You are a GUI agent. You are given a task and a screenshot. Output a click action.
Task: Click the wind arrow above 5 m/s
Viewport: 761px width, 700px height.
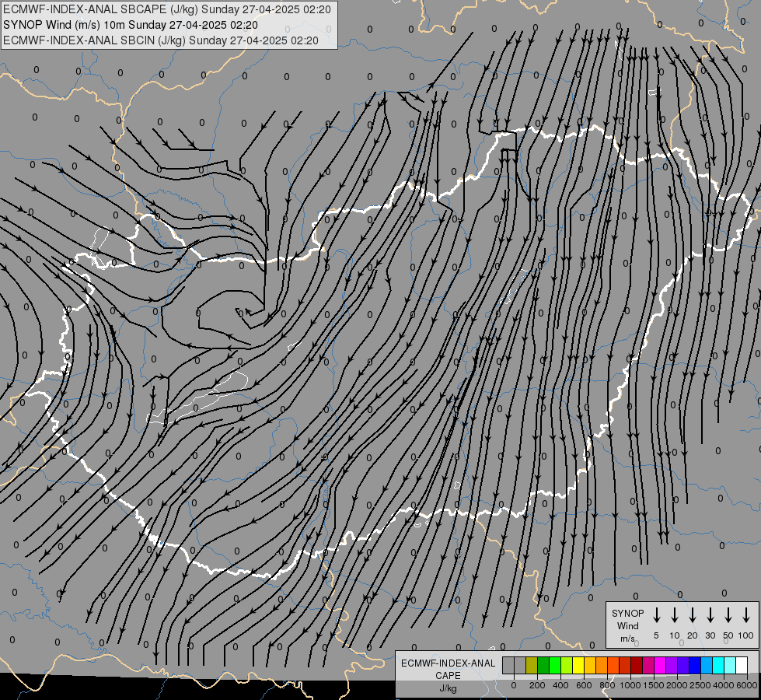point(657,615)
